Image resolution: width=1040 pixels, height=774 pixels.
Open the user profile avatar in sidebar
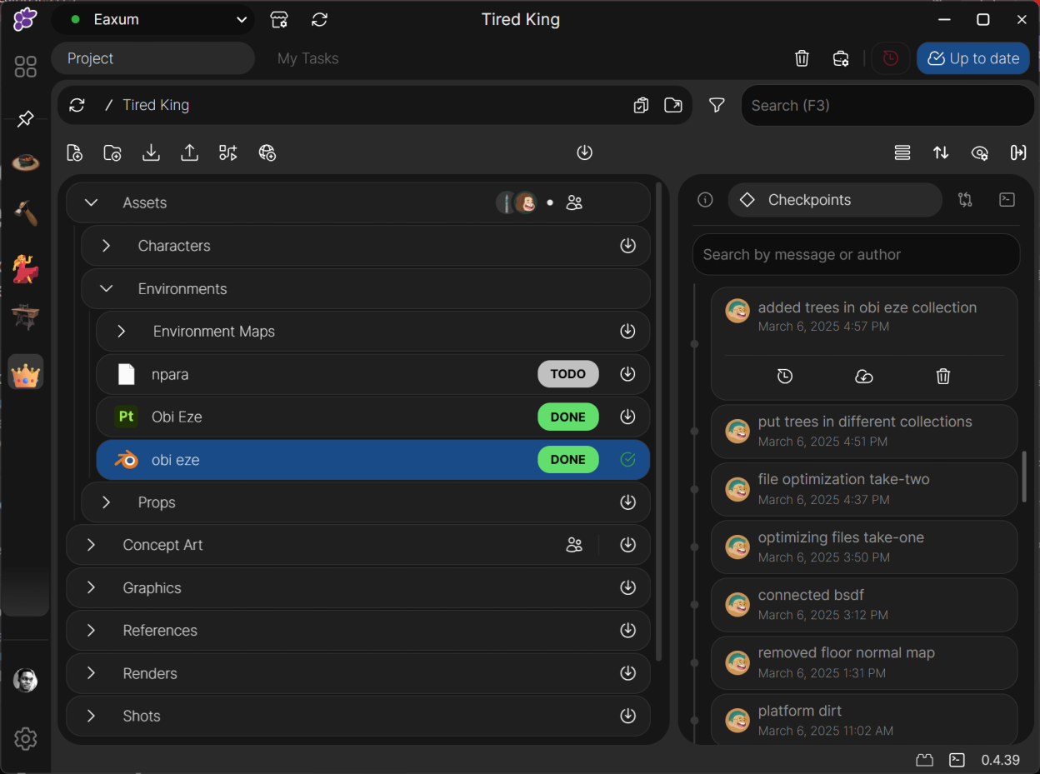click(26, 680)
